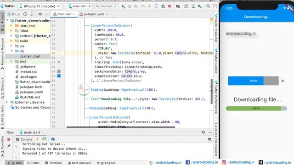Open the Build Variants side tool window
This screenshot has width=294, height=165.
[2, 117]
